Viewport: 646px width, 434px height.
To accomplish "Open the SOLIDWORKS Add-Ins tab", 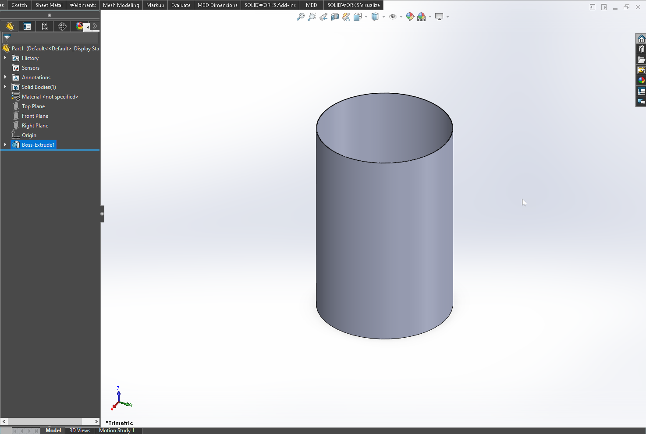I will (x=270, y=5).
